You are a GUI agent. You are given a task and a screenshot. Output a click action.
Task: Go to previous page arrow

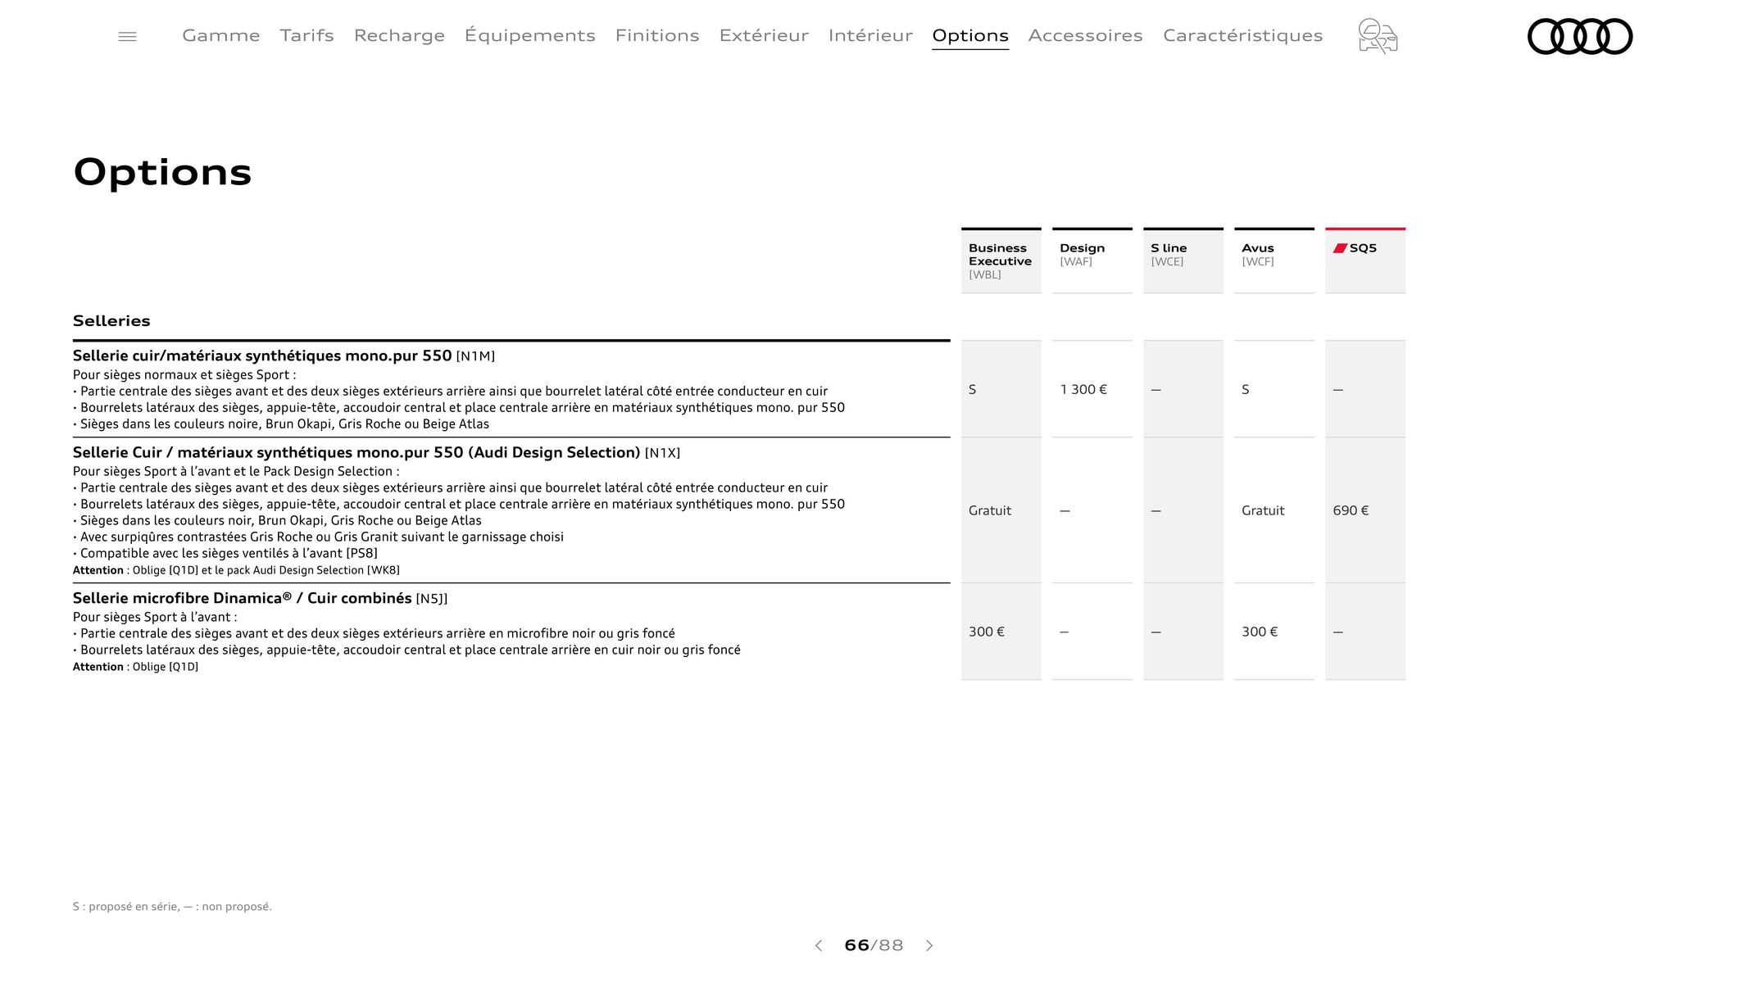click(818, 945)
